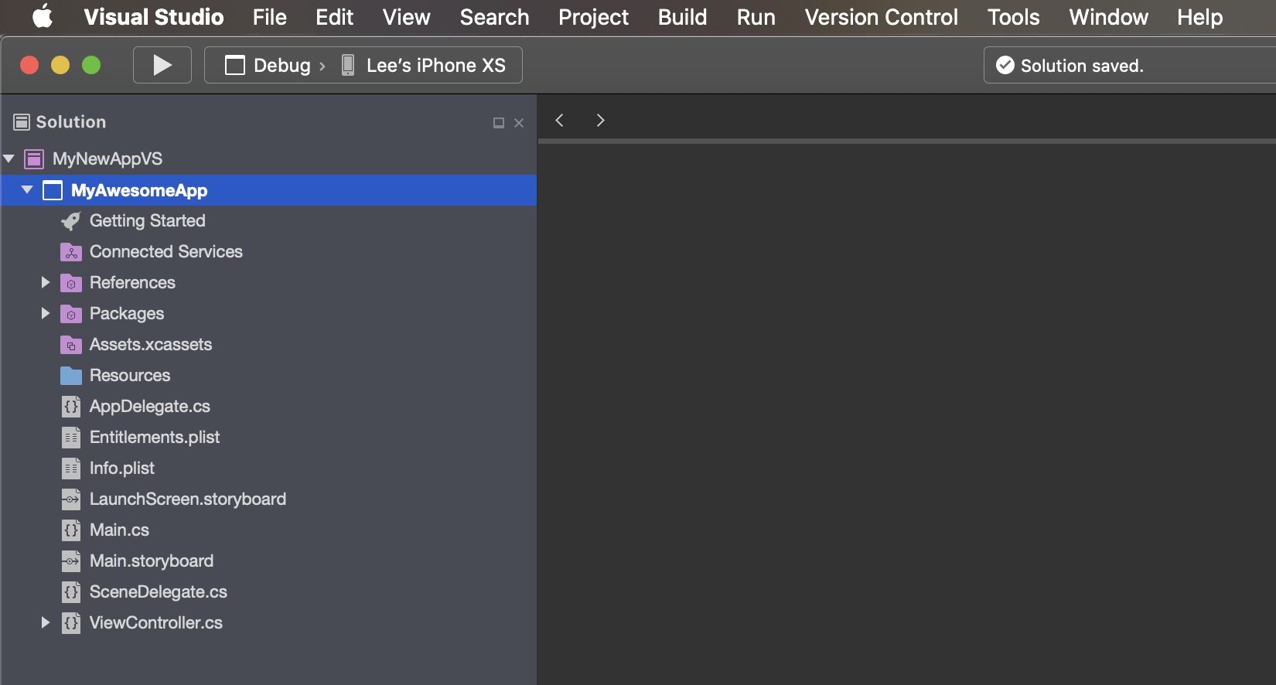Maximize the Solution pad with the square button
The height and width of the screenshot is (685, 1276).
499,123
